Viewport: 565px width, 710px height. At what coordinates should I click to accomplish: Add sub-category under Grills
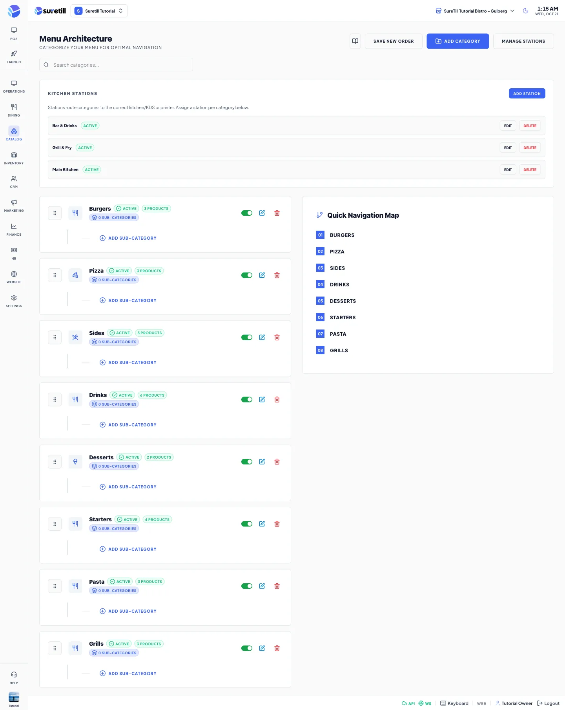click(128, 674)
